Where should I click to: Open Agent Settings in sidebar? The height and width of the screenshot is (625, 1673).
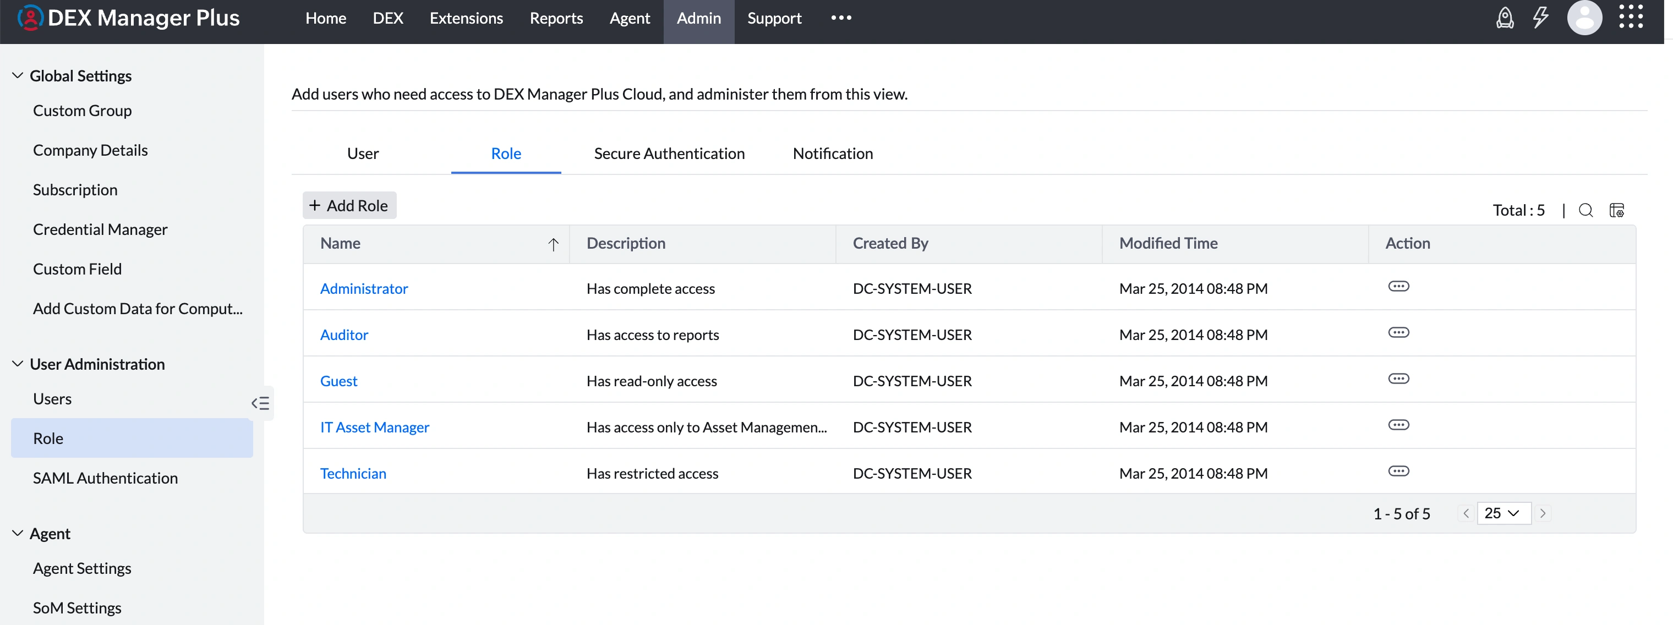(82, 568)
